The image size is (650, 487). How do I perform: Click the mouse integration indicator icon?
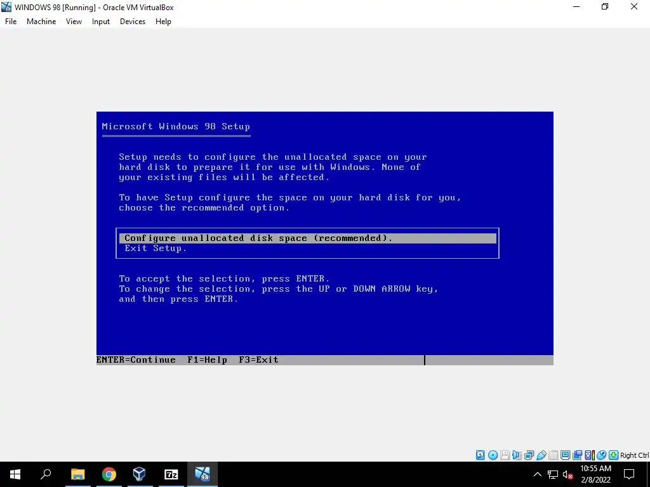pos(602,455)
